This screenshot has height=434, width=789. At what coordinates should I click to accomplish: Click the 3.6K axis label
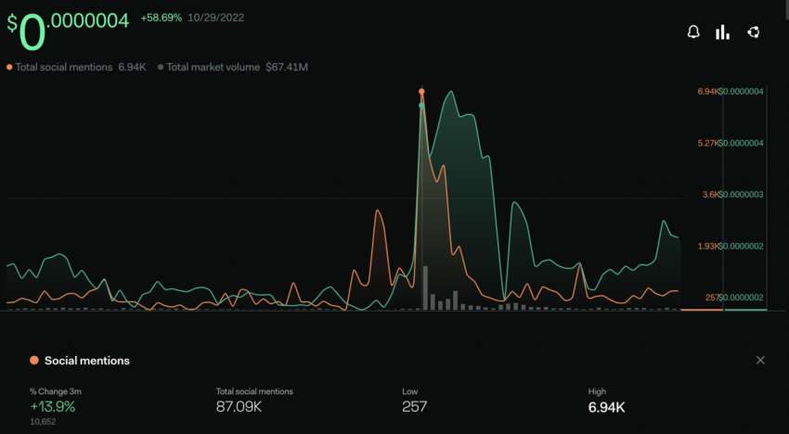click(x=711, y=195)
